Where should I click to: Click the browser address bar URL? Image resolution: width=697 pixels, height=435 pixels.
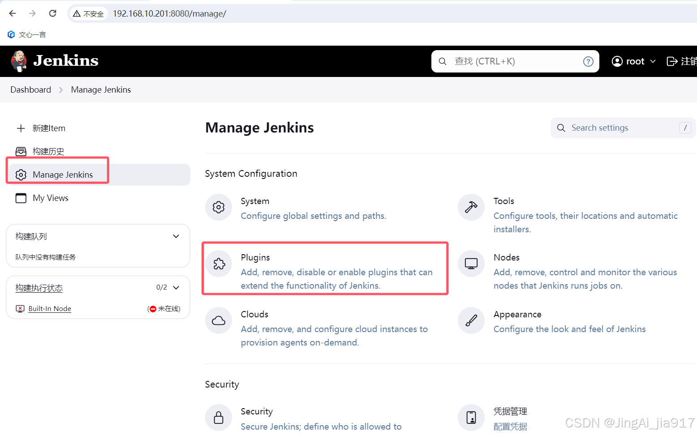(x=169, y=14)
